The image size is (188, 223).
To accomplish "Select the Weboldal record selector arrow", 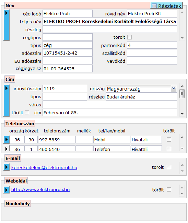I will (x=7, y=190).
